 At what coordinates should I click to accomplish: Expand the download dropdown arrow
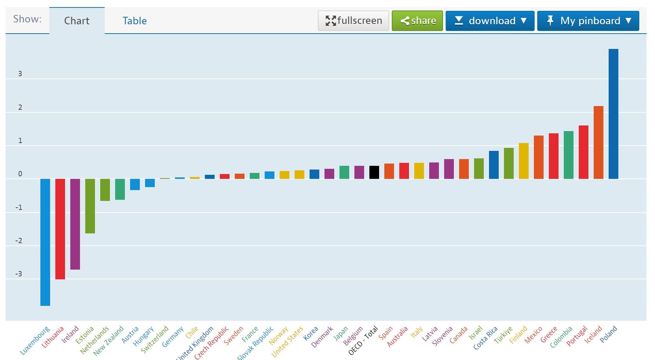(524, 21)
